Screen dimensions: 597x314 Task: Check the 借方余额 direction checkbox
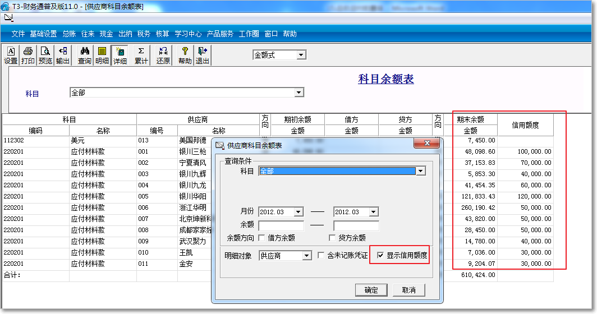[x=262, y=238]
